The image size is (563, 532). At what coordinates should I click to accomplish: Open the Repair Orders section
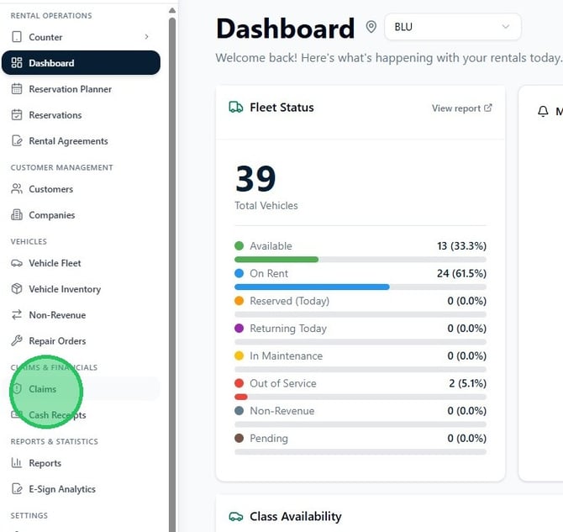tap(81, 341)
